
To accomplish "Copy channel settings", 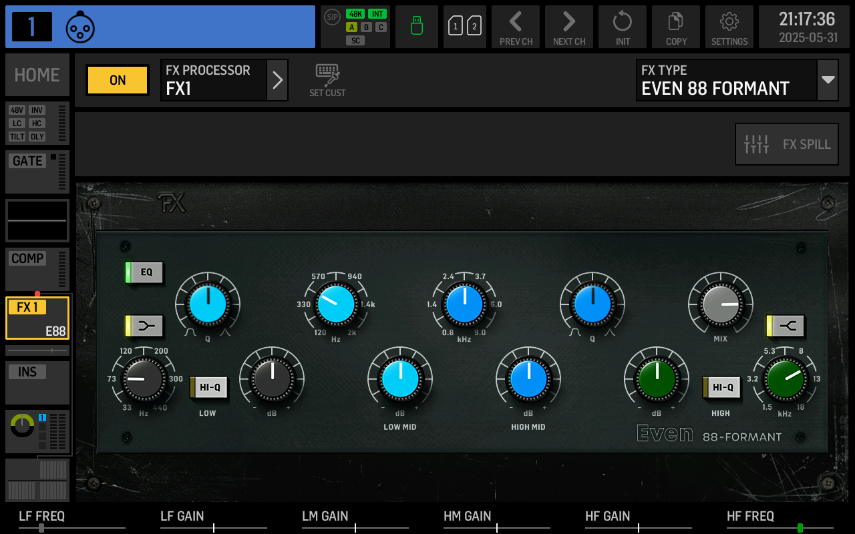I will pyautogui.click(x=676, y=27).
